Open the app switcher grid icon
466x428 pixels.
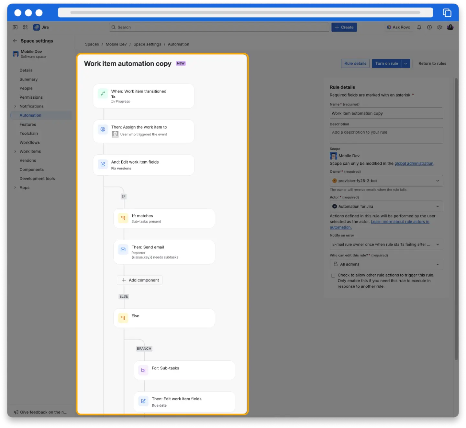25,27
